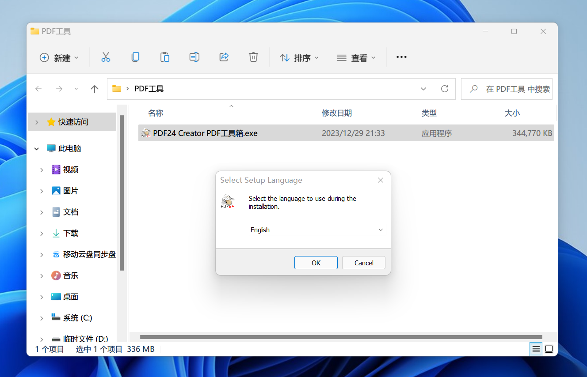Click the search box 在 PDF工具 中搜索
The image size is (587, 377).
point(507,89)
